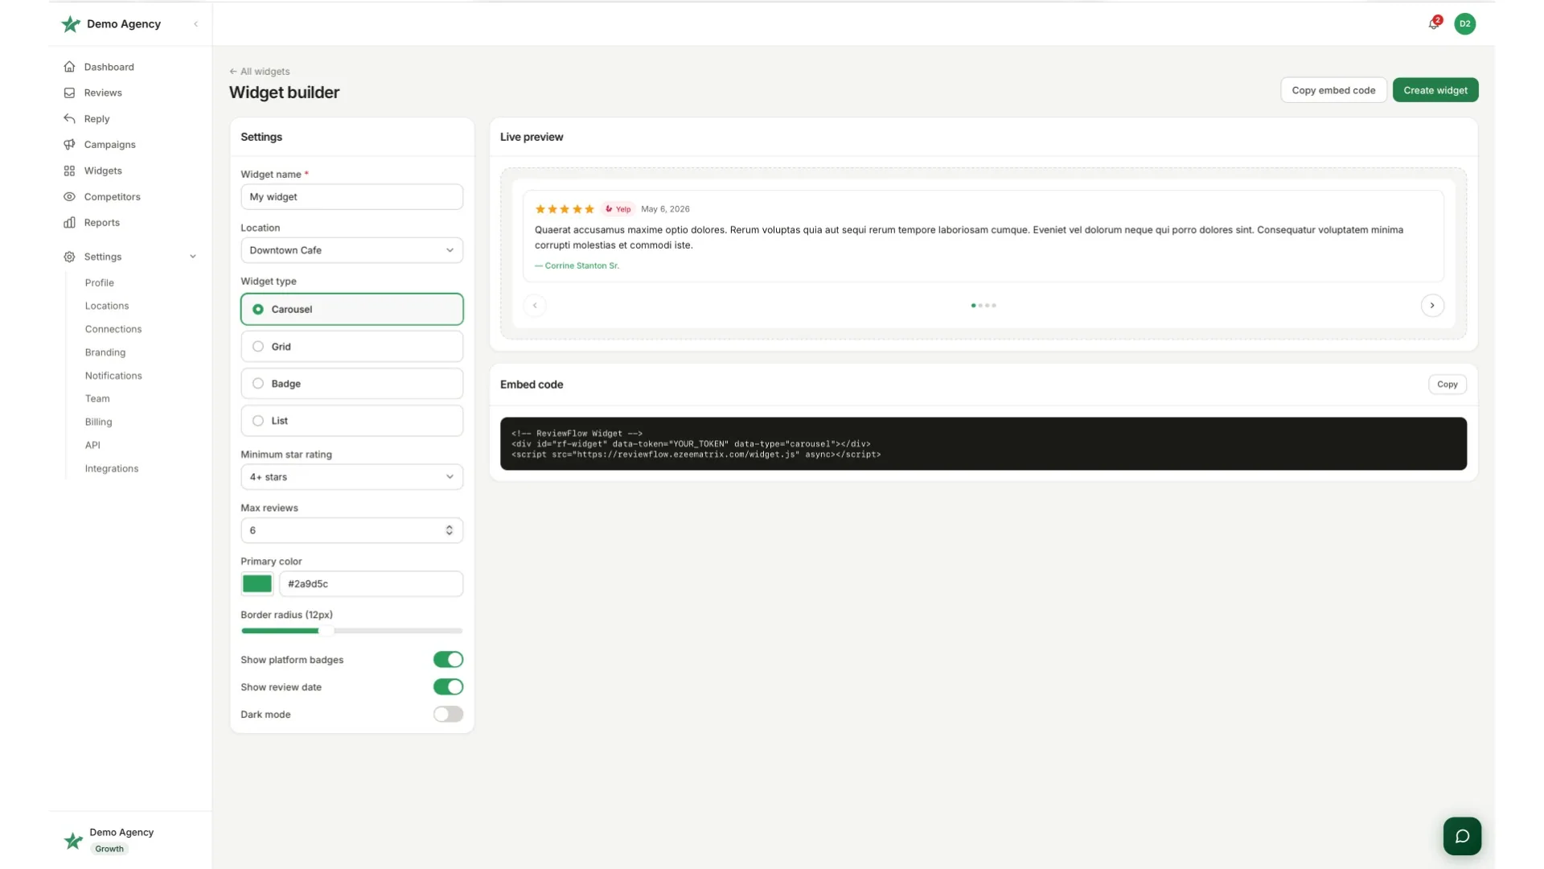The height and width of the screenshot is (869, 1544).
Task: Click the Create widget button
Action: tap(1435, 90)
